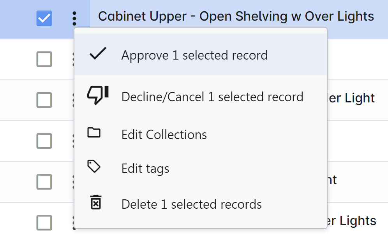Enable the bottom row's checkbox
The height and width of the screenshot is (234, 388).
point(44,222)
